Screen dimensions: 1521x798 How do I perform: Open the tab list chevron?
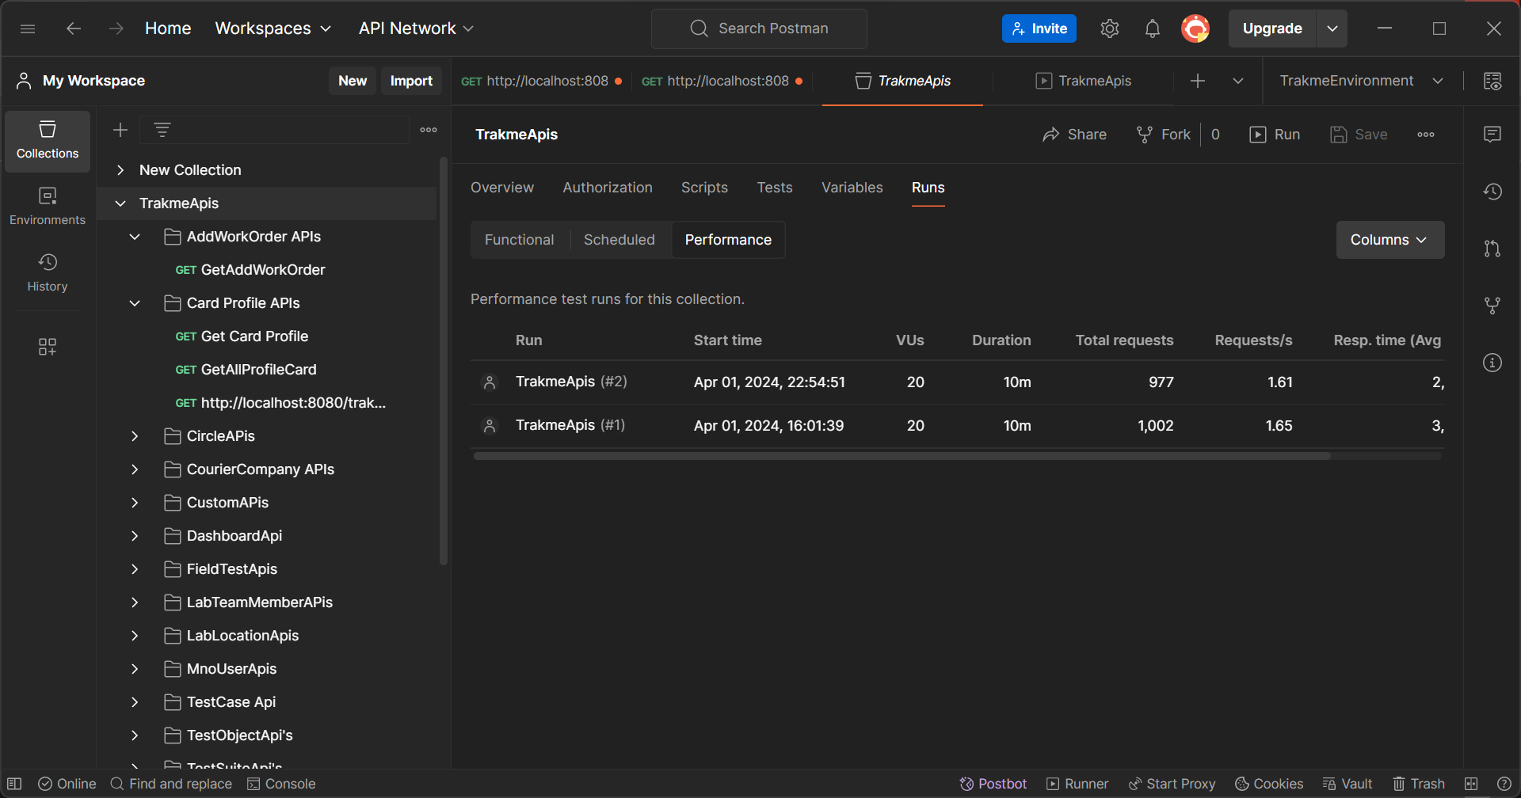(x=1238, y=81)
